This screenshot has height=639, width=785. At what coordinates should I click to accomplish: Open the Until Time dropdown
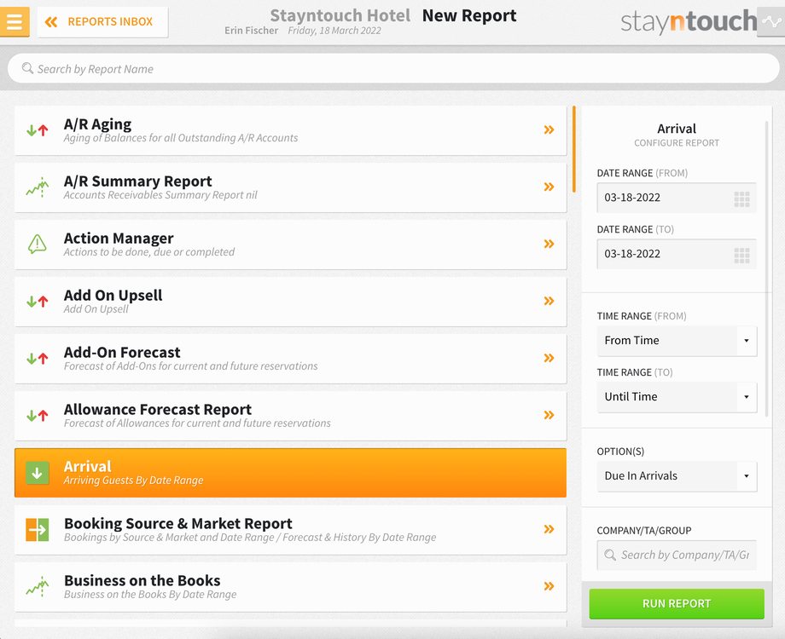677,397
